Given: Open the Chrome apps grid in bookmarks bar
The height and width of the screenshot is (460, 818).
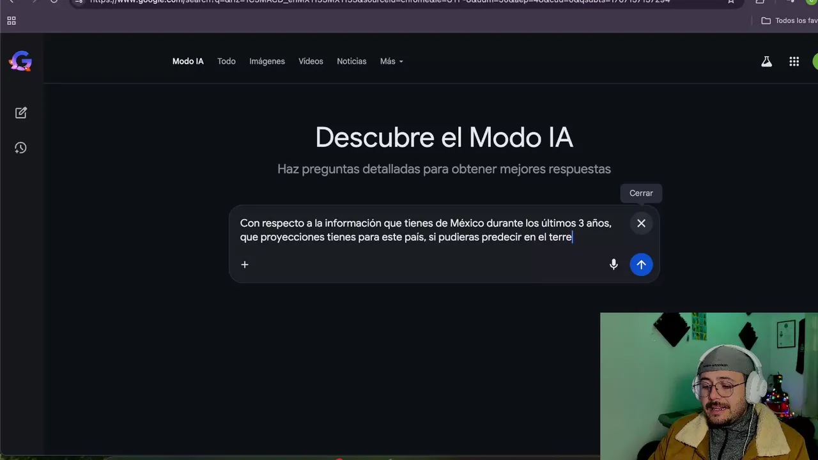Looking at the screenshot, I should [x=12, y=20].
